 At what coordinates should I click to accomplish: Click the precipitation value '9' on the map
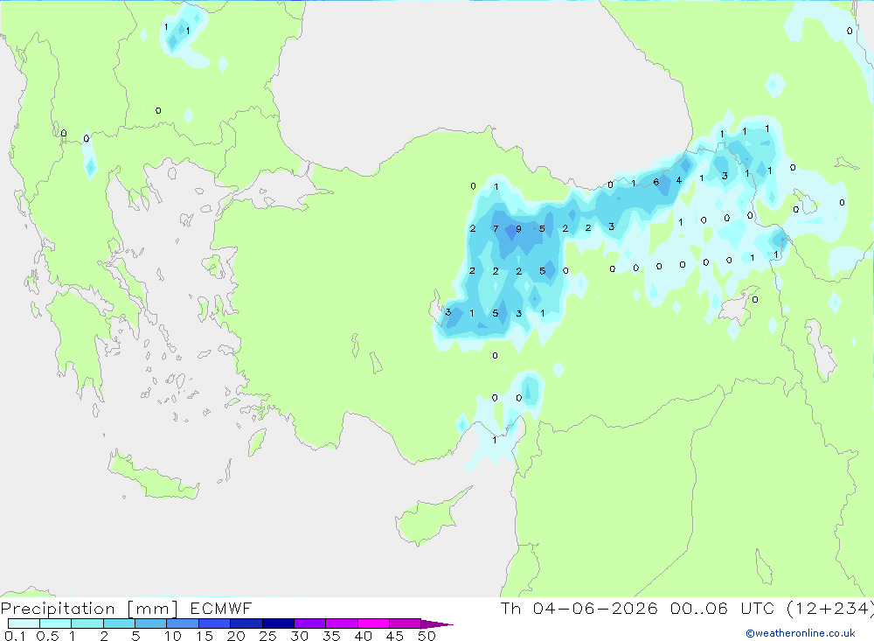(x=519, y=229)
